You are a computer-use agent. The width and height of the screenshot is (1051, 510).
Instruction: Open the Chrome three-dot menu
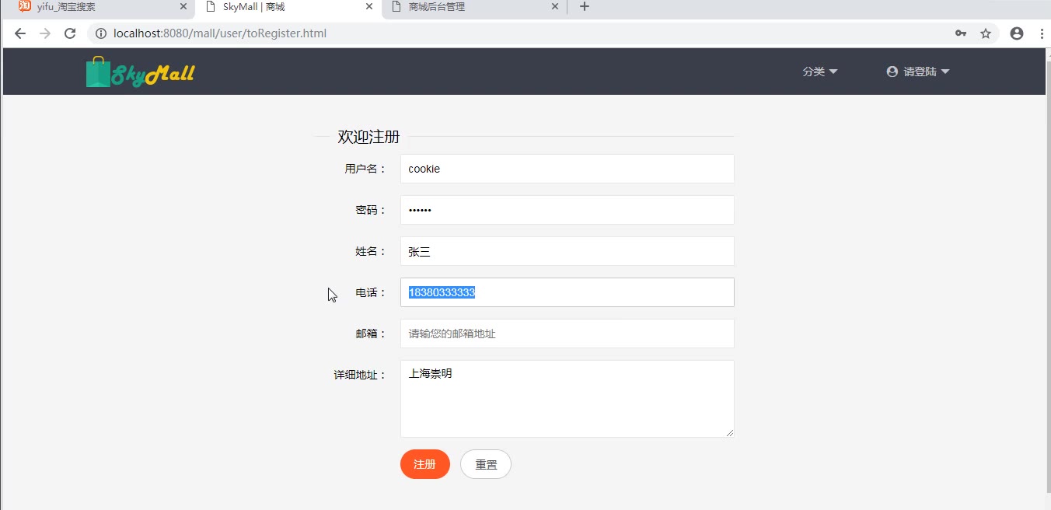click(1042, 33)
